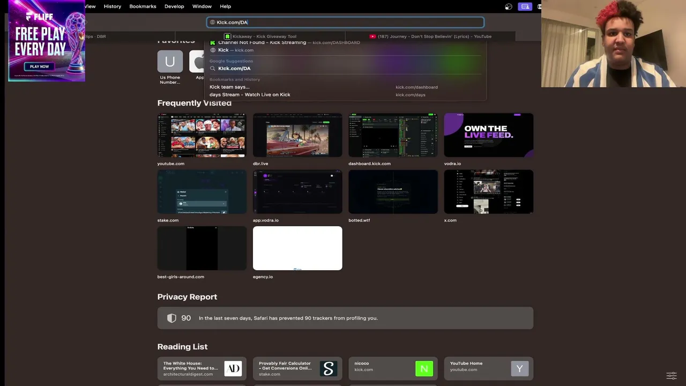Open 'The White House' reading list item
Viewport: 686px width, 386px height.
202,368
